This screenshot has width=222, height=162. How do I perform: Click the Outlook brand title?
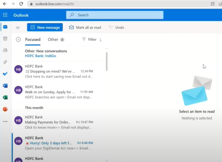[21, 15]
